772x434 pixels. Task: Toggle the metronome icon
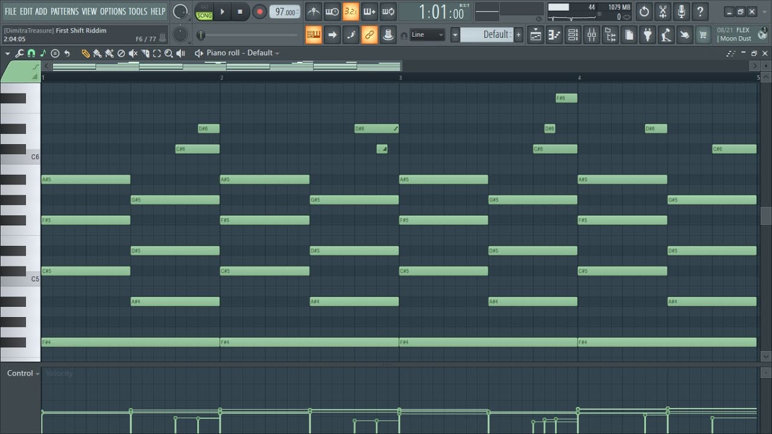pyautogui.click(x=314, y=11)
